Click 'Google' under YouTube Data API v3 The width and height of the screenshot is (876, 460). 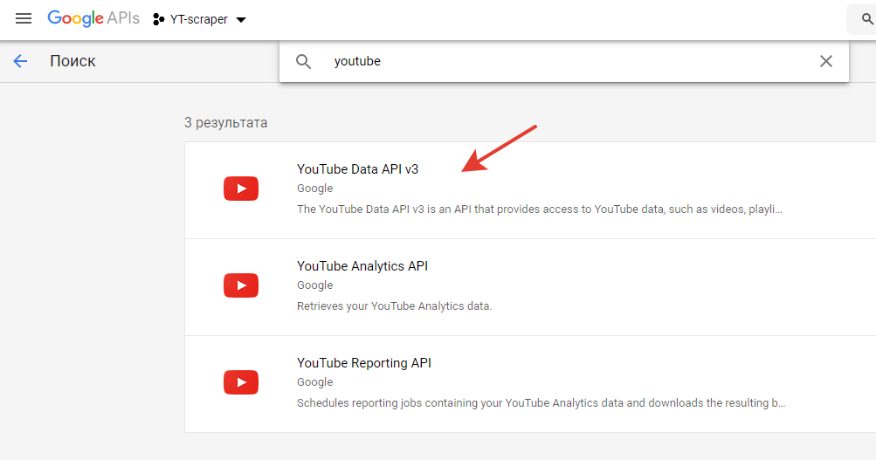[315, 189]
